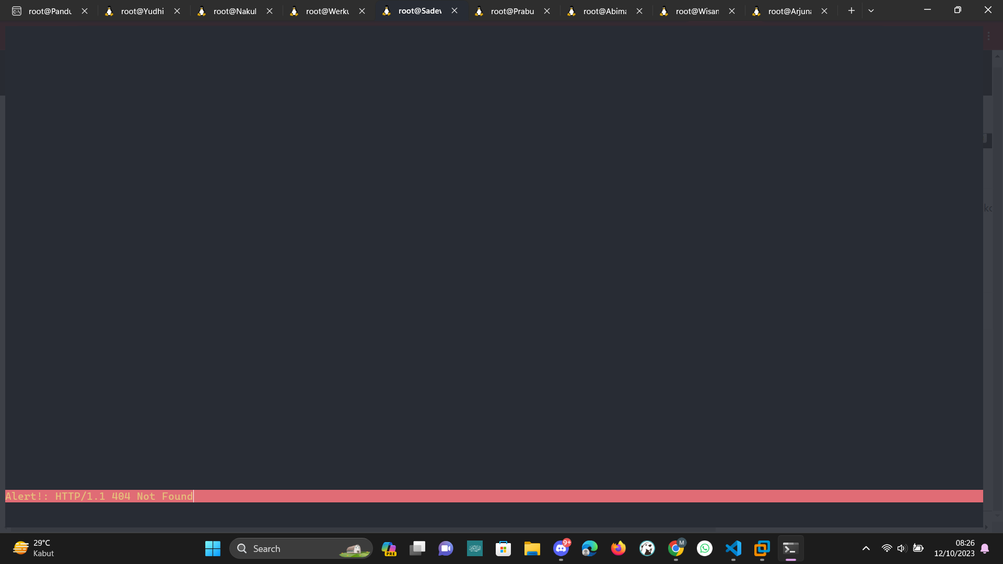Click the taskbar Search box

[293, 548]
